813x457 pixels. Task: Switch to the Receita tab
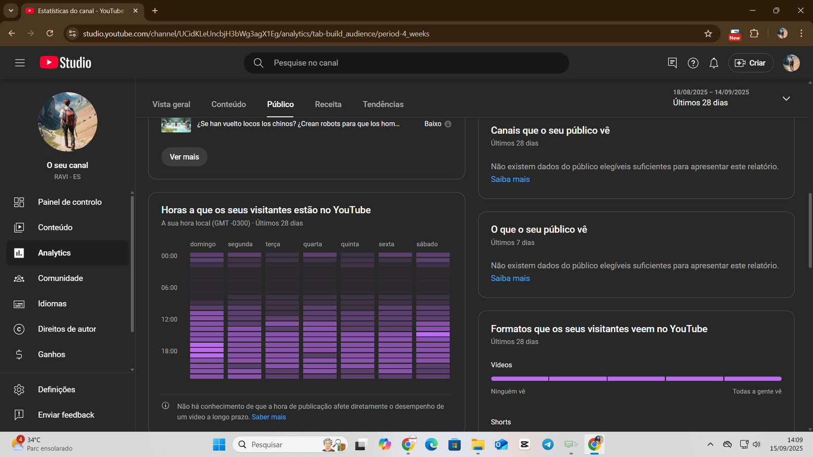(328, 104)
